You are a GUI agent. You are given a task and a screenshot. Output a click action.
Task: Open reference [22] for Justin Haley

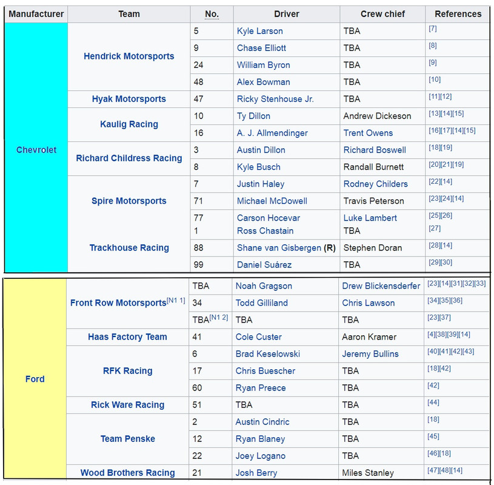pyautogui.click(x=435, y=181)
